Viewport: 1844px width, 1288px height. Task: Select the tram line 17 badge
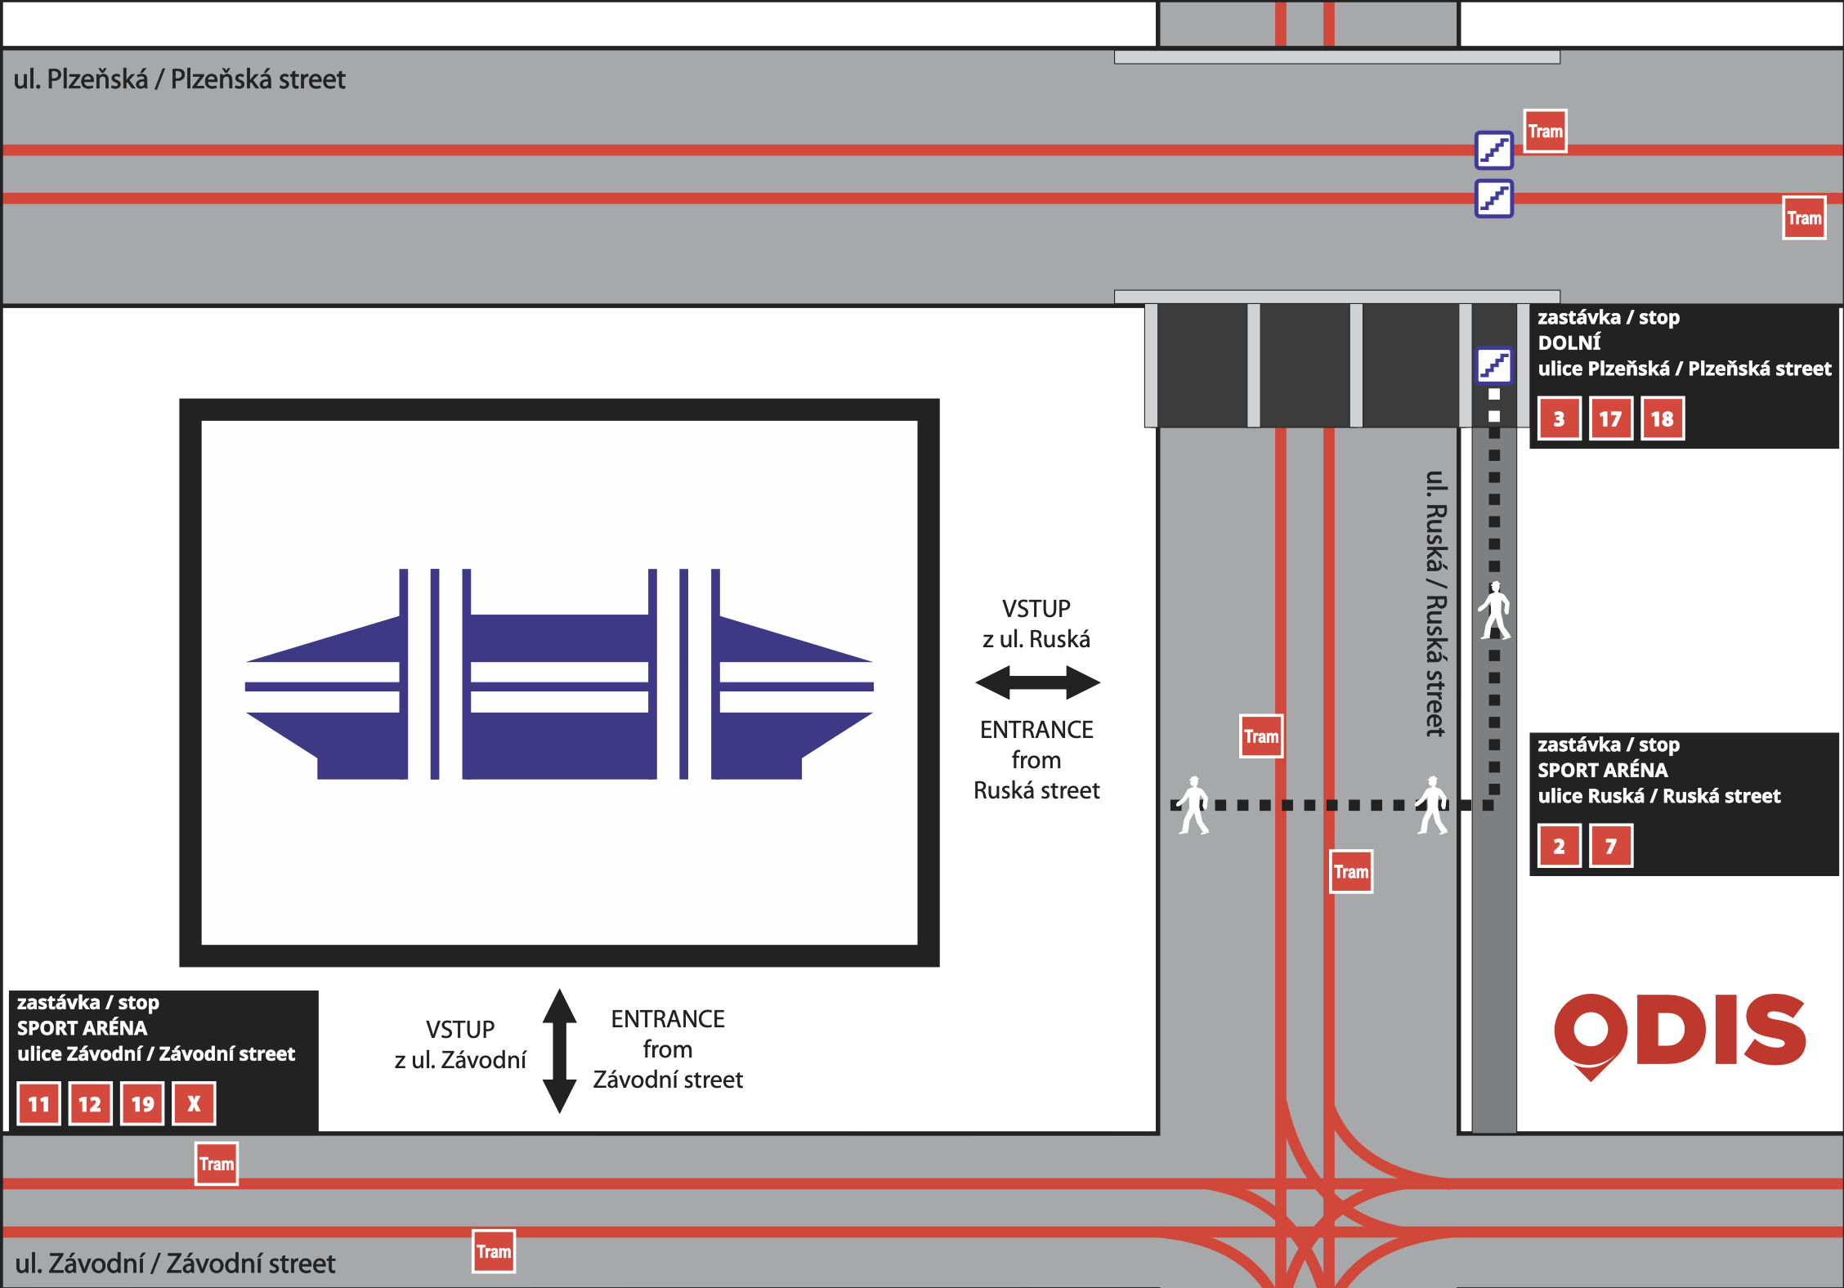coord(1610,419)
